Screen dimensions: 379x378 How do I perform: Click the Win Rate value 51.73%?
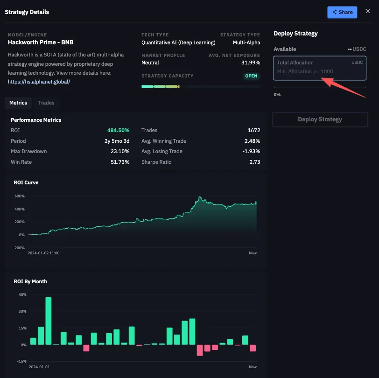pyautogui.click(x=120, y=162)
